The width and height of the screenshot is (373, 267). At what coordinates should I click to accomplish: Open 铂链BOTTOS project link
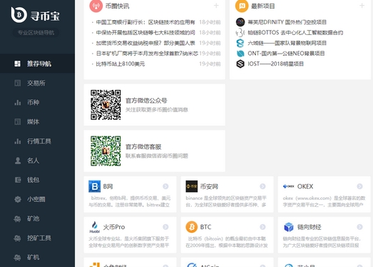click(295, 33)
